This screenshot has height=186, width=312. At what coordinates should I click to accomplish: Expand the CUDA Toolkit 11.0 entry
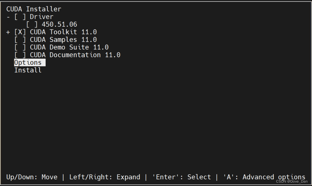tap(8, 32)
